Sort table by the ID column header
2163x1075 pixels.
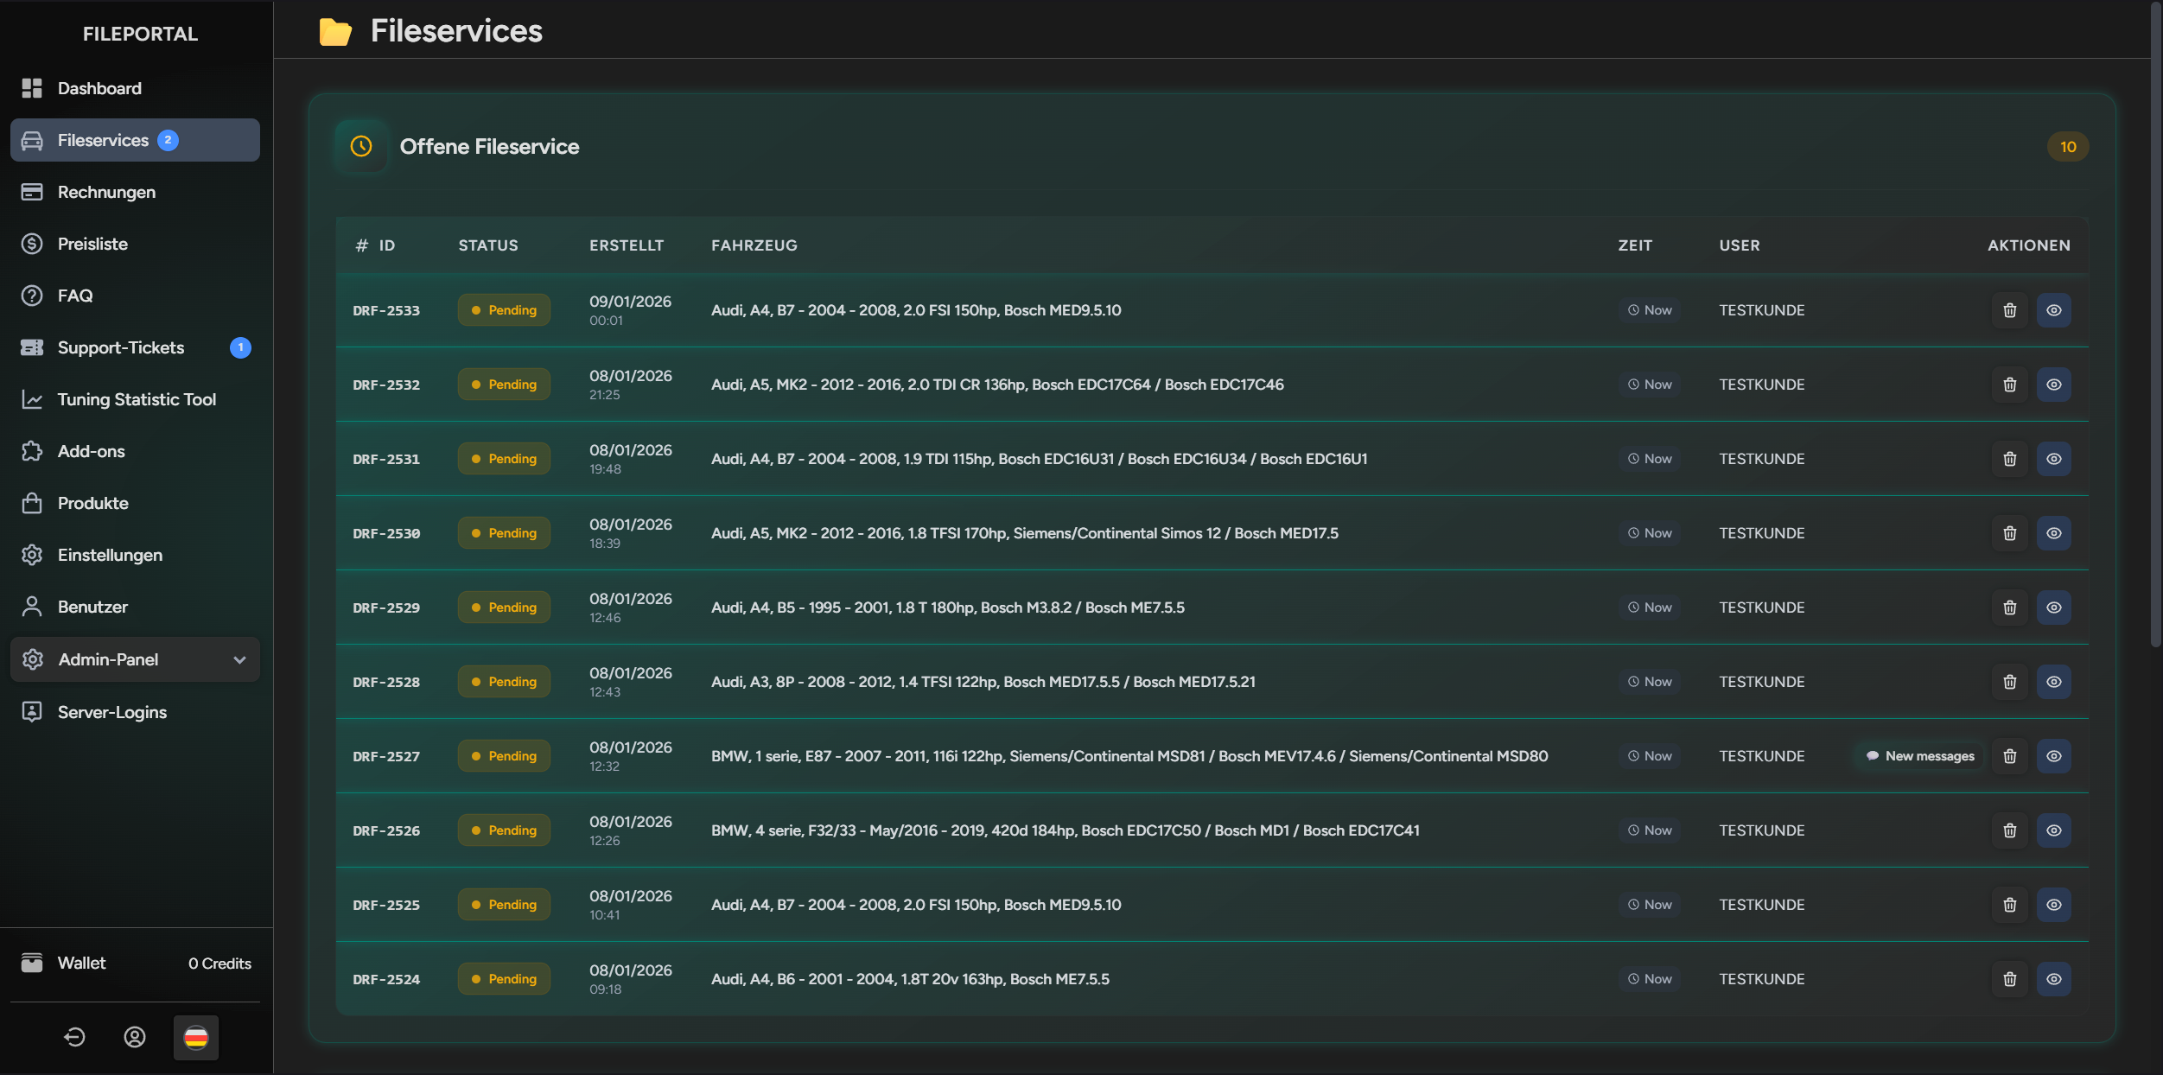[386, 245]
